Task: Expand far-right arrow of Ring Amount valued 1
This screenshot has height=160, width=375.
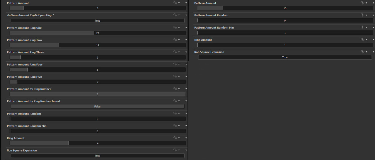Action: tap(374, 40)
